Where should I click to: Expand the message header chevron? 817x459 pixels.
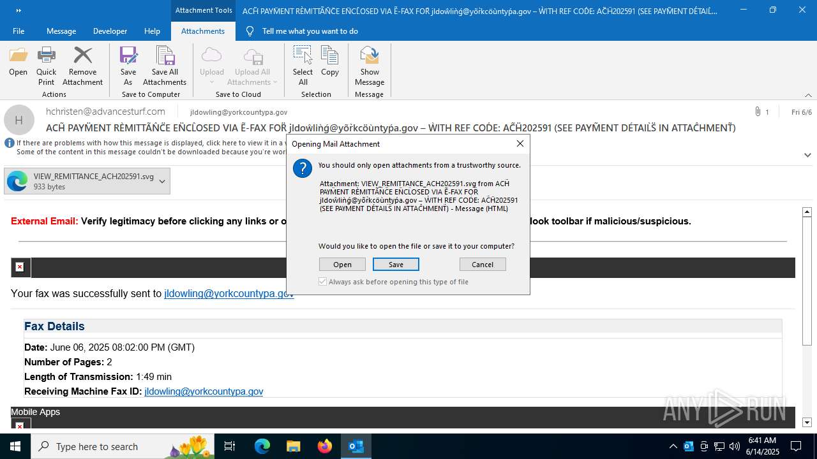(807, 155)
